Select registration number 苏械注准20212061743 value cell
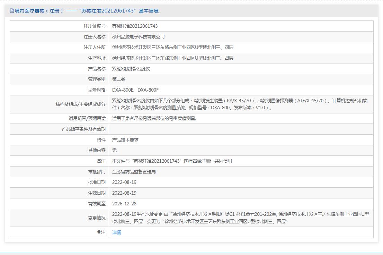 pyautogui.click(x=135, y=26)
